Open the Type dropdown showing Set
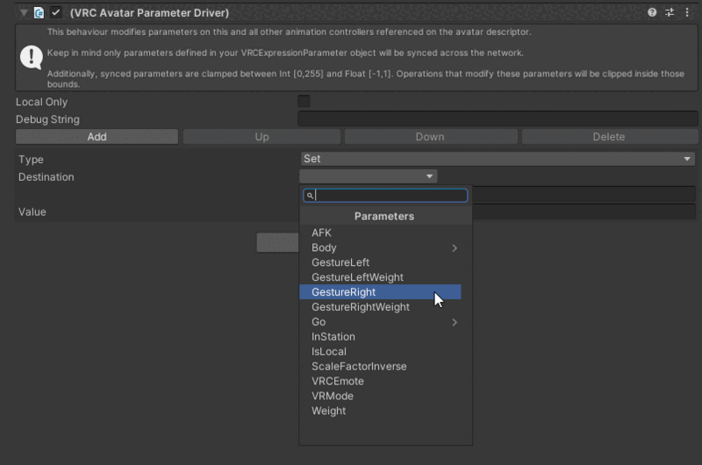This screenshot has width=702, height=465. click(x=498, y=159)
